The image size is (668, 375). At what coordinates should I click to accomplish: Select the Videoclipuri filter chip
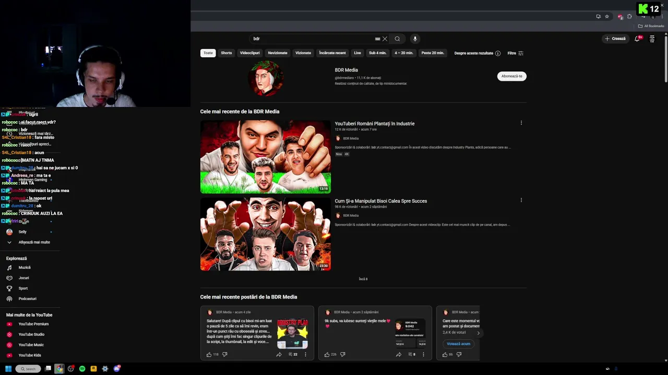249,53
